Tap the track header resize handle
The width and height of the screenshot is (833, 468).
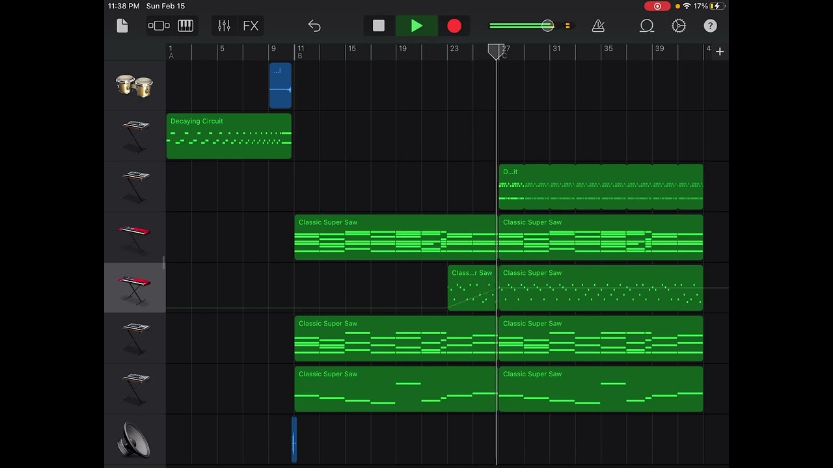pos(163,263)
